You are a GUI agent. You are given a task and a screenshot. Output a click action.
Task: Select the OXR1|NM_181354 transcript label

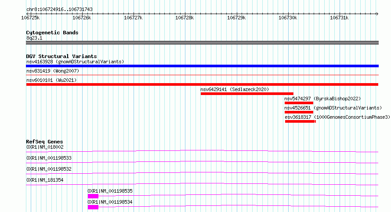(x=45, y=180)
